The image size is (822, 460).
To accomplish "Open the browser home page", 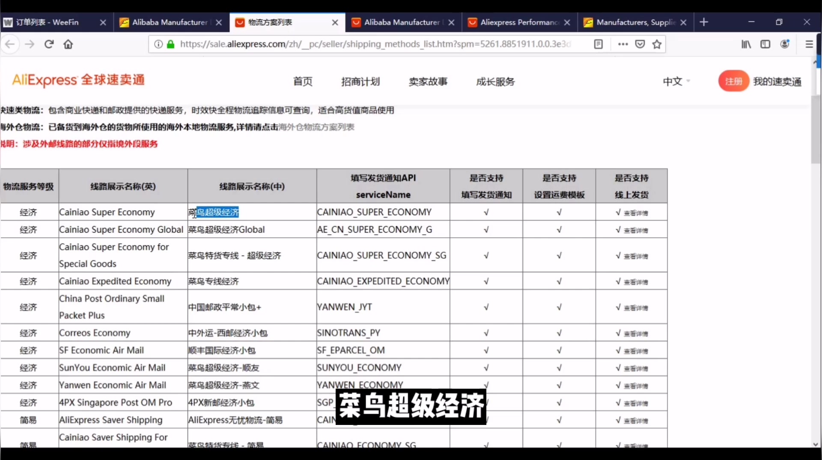I will [x=68, y=44].
